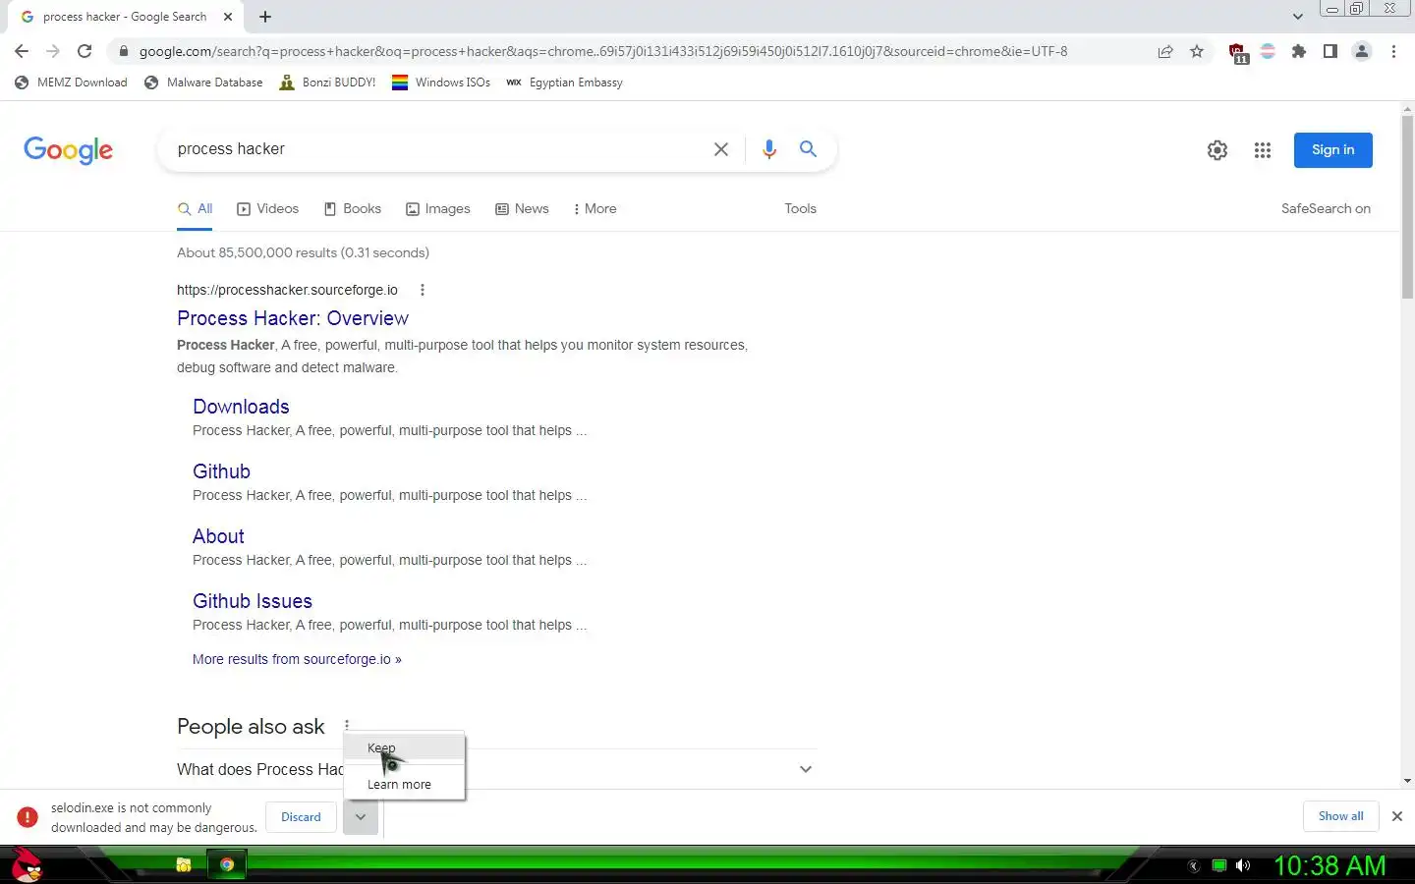The width and height of the screenshot is (1415, 884).
Task: Clear the search query with X
Action: (x=721, y=149)
